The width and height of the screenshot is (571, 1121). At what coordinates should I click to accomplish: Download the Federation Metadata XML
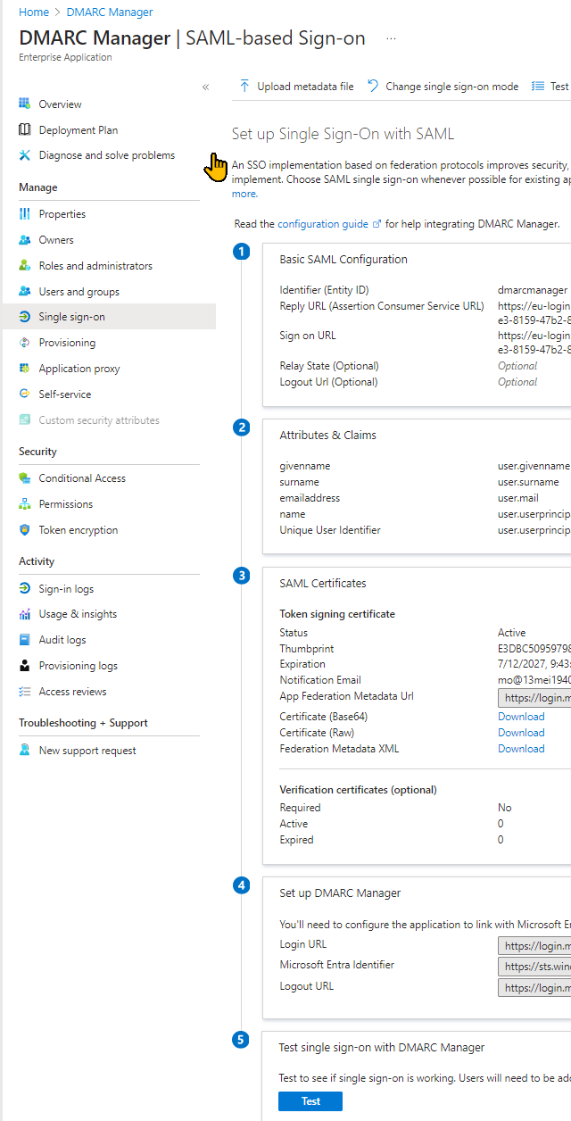[520, 749]
